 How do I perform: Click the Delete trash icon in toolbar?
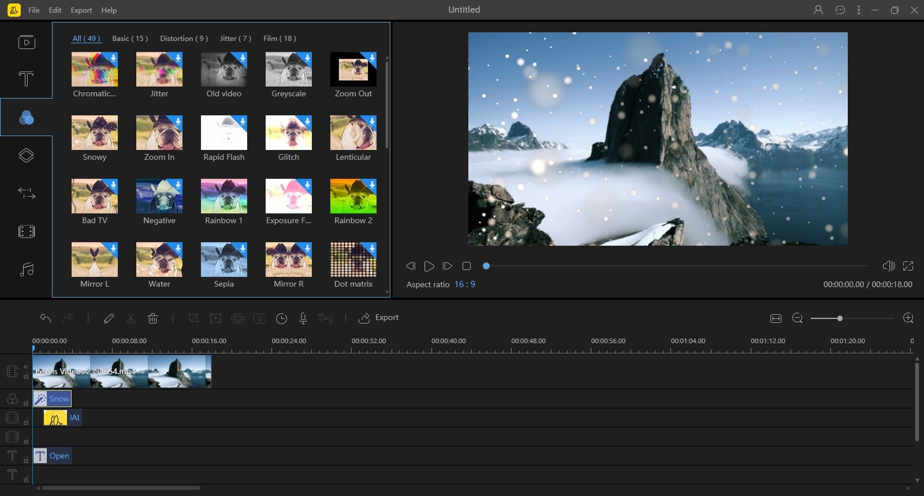click(152, 318)
